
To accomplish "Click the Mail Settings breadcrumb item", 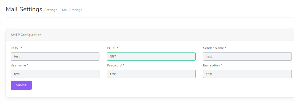I will (x=72, y=10).
